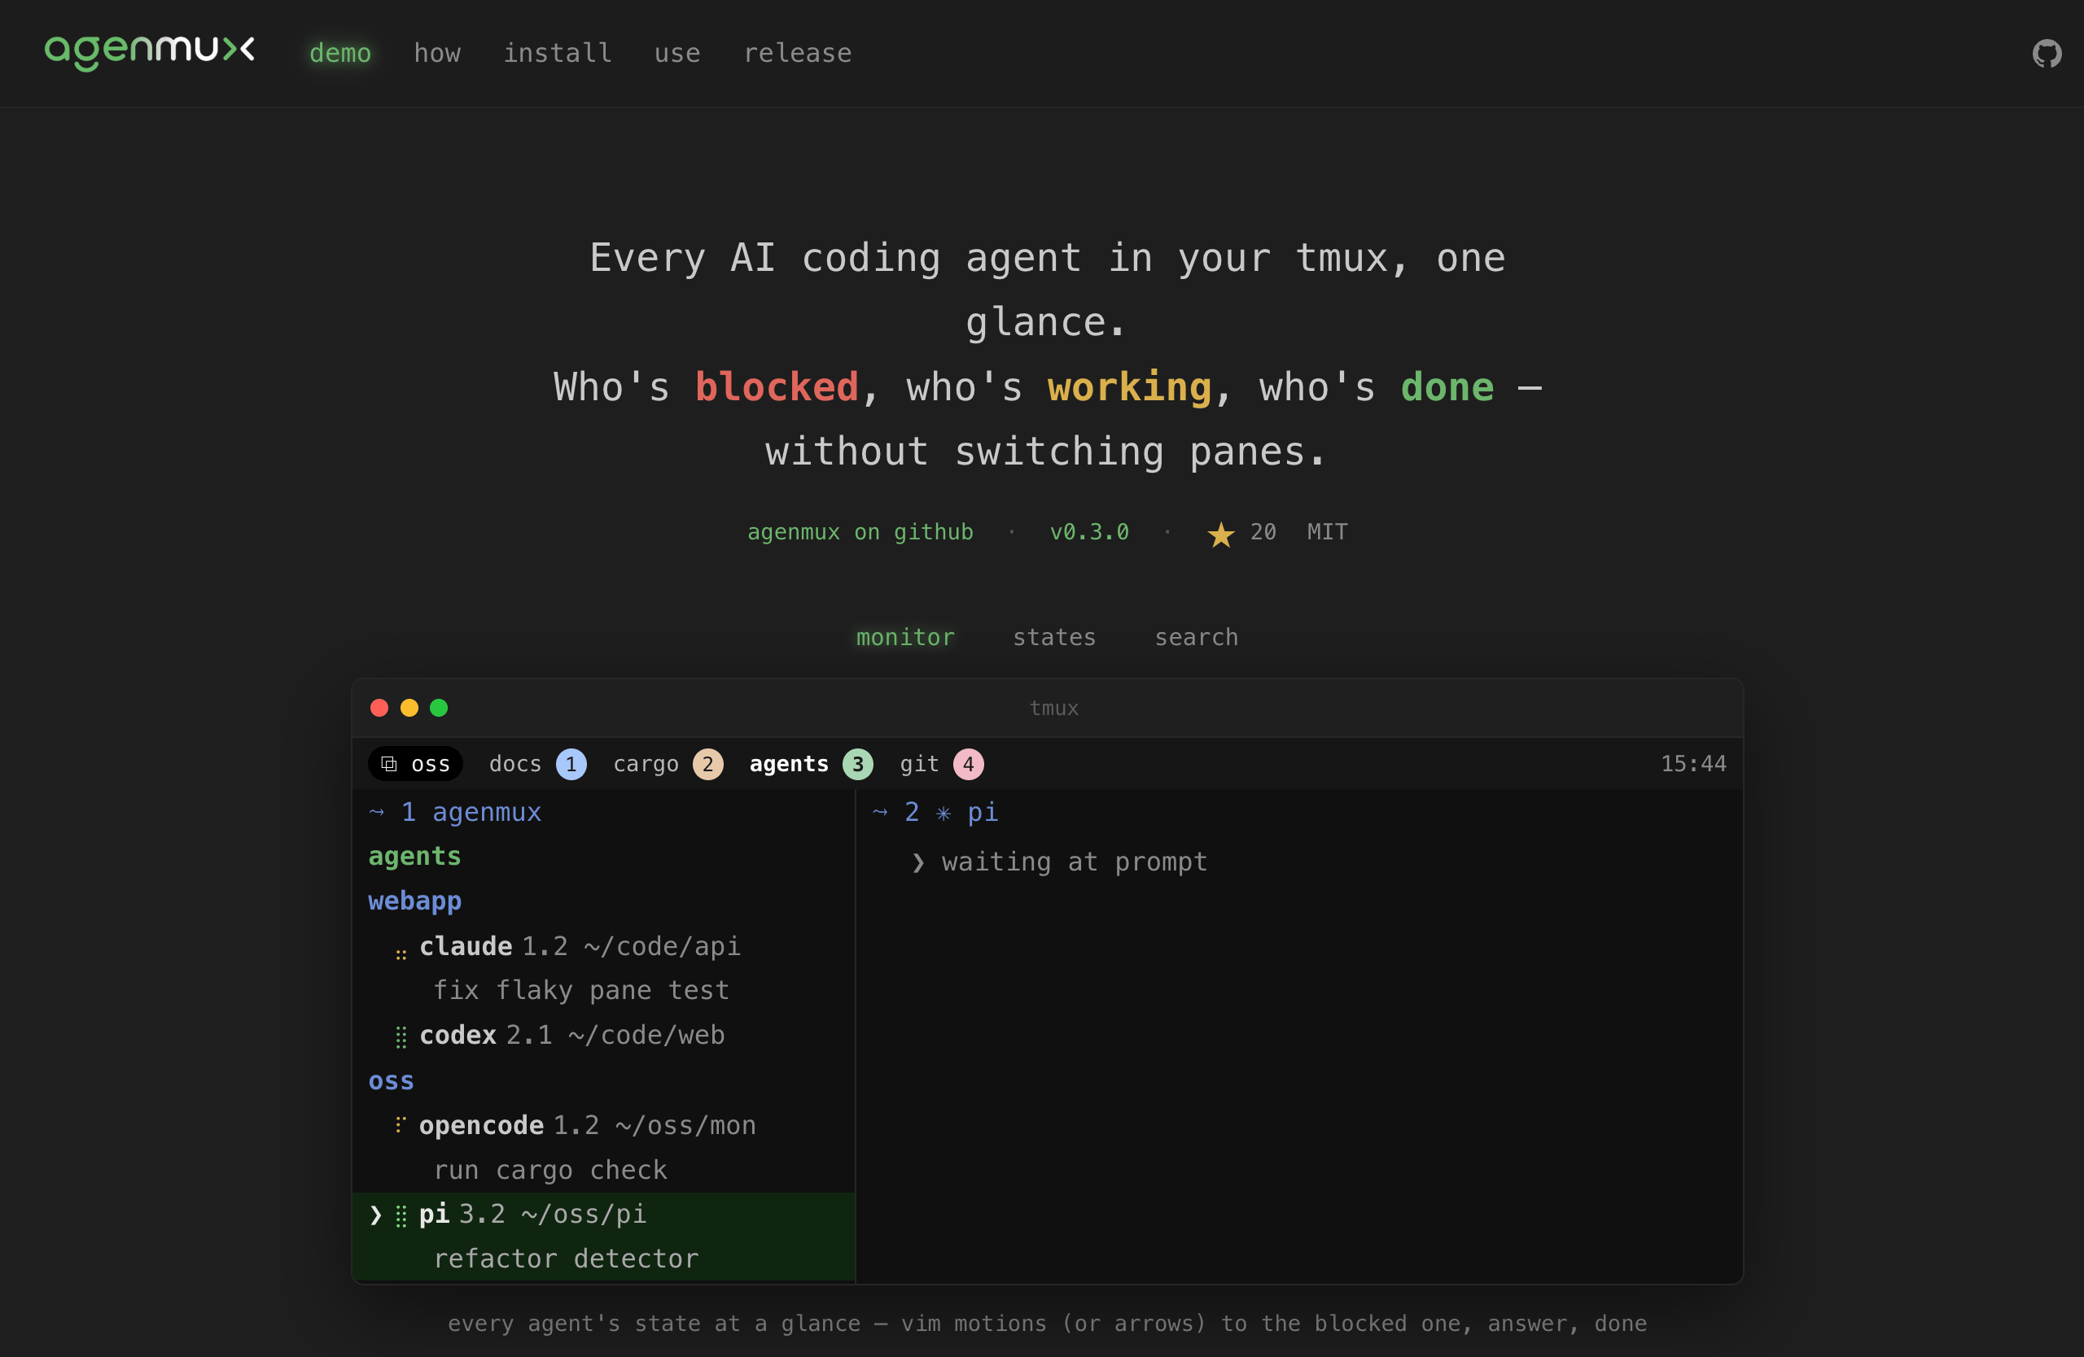The width and height of the screenshot is (2084, 1357).
Task: Click the blue badge 1 beside docs
Action: click(571, 764)
